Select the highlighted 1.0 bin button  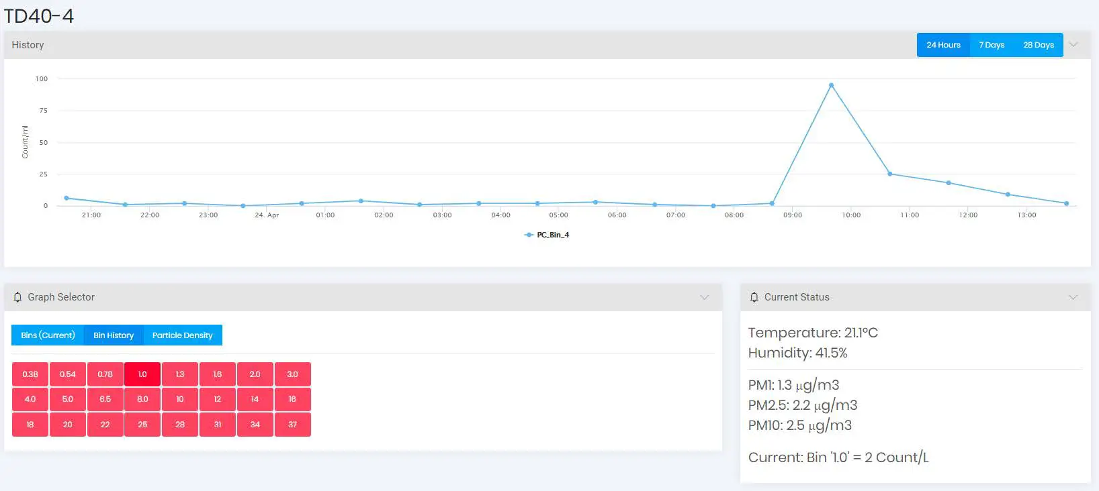142,374
